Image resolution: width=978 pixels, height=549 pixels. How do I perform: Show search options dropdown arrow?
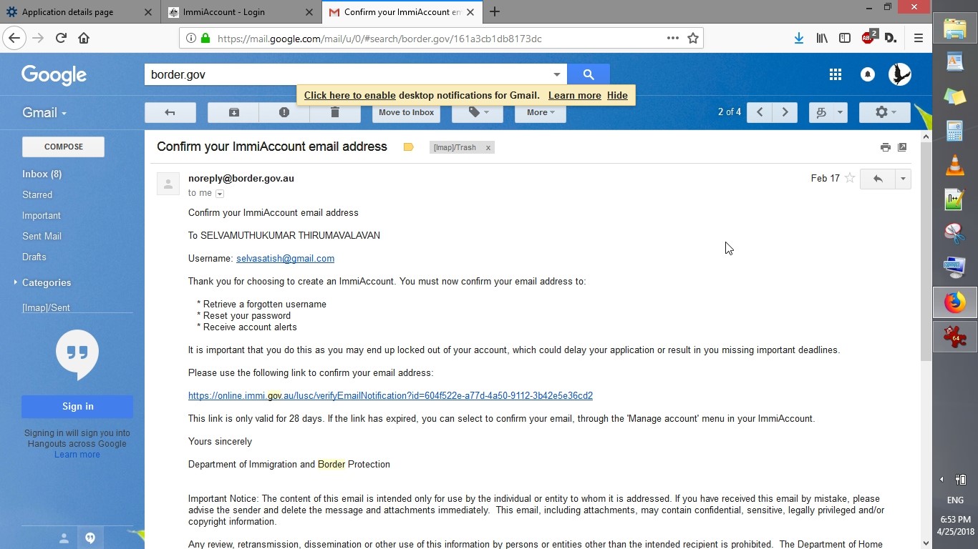pos(556,74)
